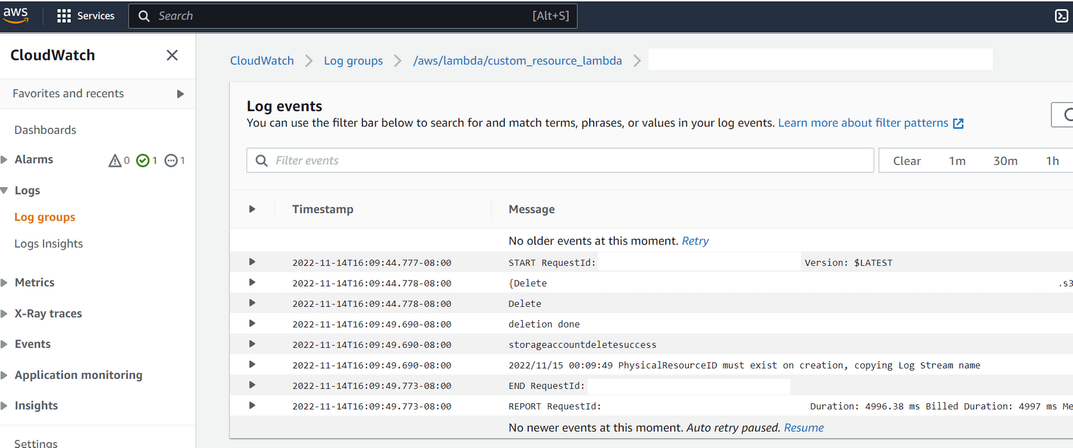Click 'storageaccountdeletesuccess' message text
Image resolution: width=1073 pixels, height=448 pixels.
coord(582,345)
